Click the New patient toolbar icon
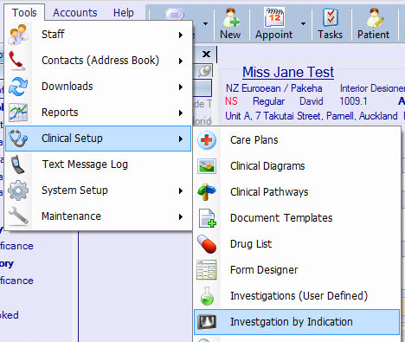Screen dimensions: 405x342 (x=231, y=17)
